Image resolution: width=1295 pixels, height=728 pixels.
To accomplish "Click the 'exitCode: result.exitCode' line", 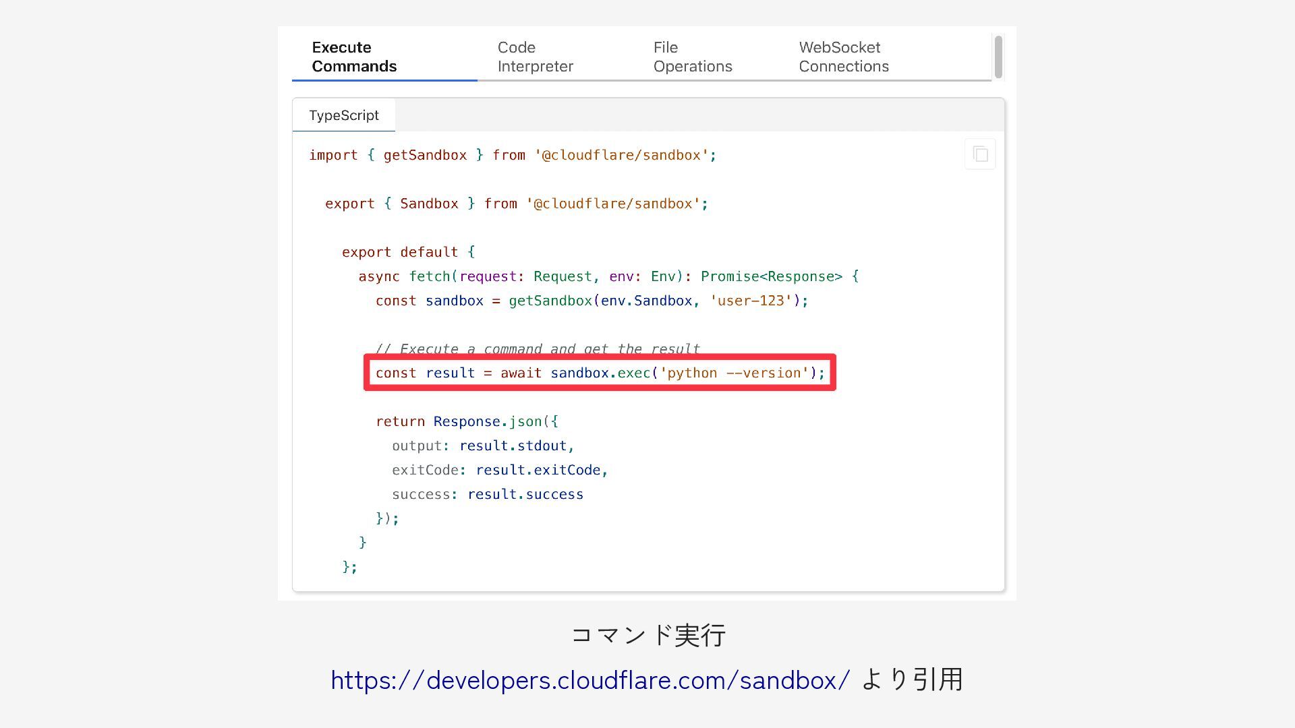I will click(x=499, y=470).
